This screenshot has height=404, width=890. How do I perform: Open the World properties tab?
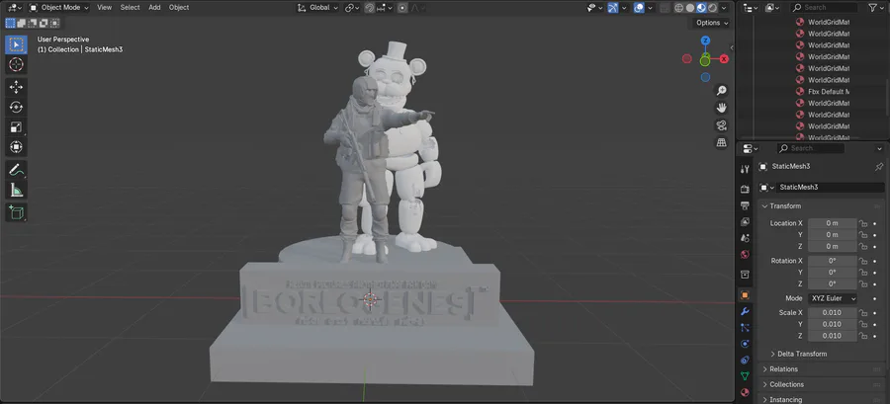746,255
